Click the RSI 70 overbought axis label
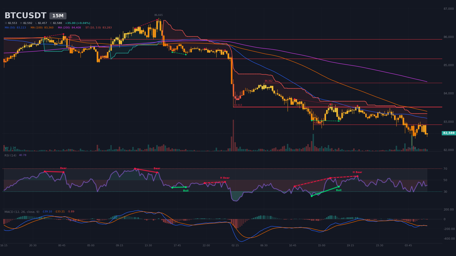Image resolution: width=456 pixels, height=256 pixels. pyautogui.click(x=445, y=169)
